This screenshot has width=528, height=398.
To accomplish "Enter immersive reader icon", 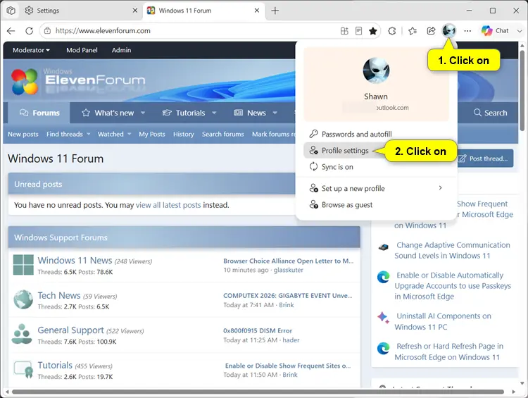I will [358, 31].
